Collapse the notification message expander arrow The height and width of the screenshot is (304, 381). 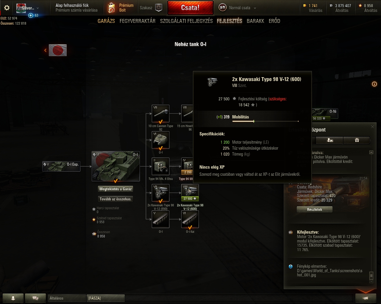(x=371, y=152)
